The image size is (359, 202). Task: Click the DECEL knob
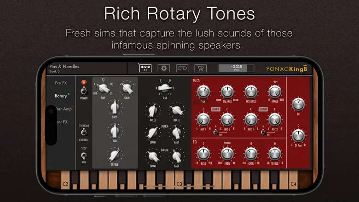click(177, 110)
